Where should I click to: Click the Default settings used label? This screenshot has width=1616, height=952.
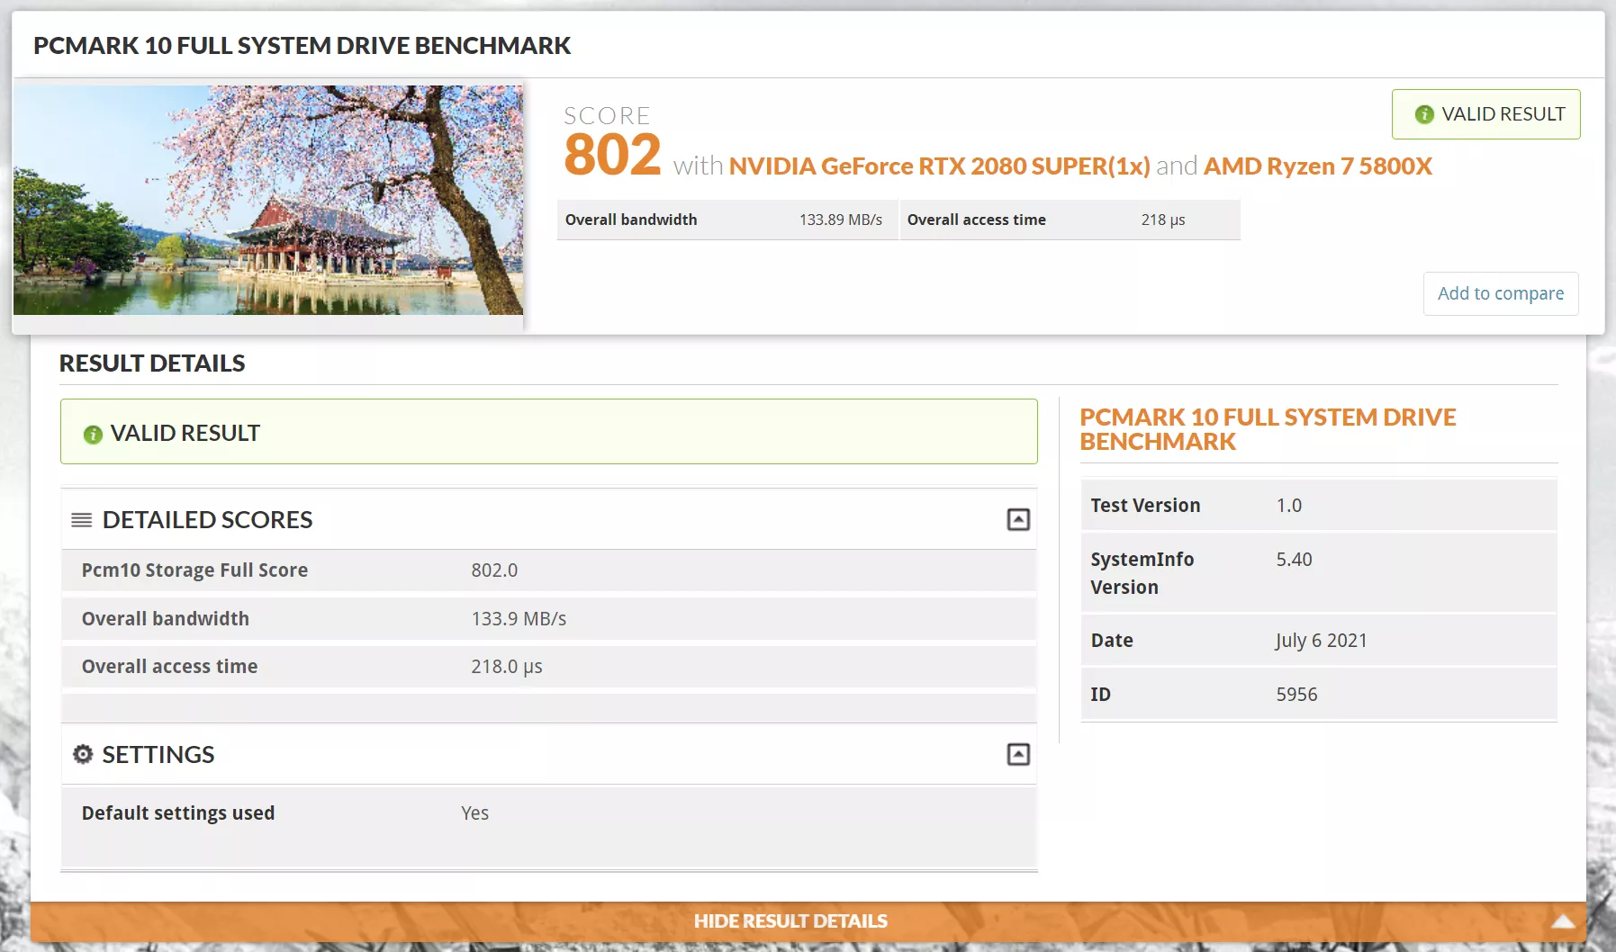(178, 813)
